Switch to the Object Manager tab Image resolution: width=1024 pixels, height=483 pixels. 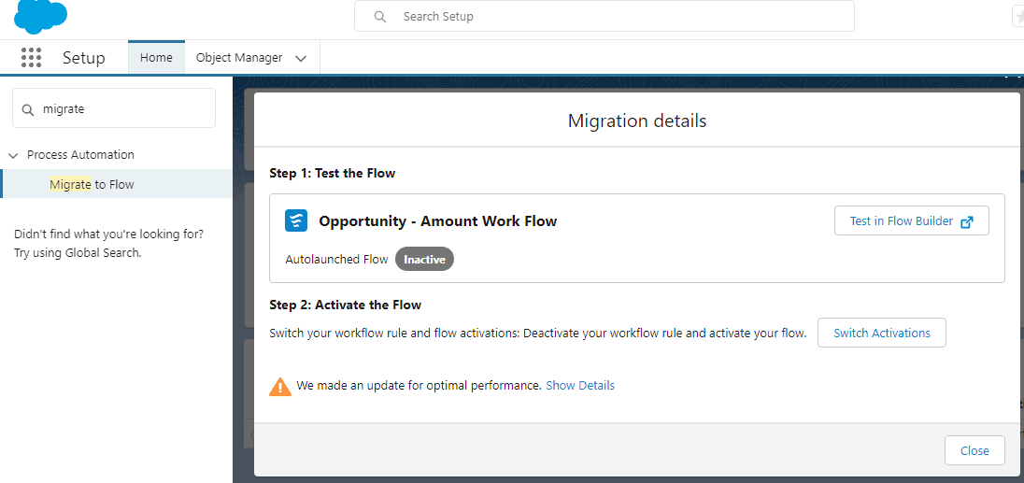(x=239, y=58)
